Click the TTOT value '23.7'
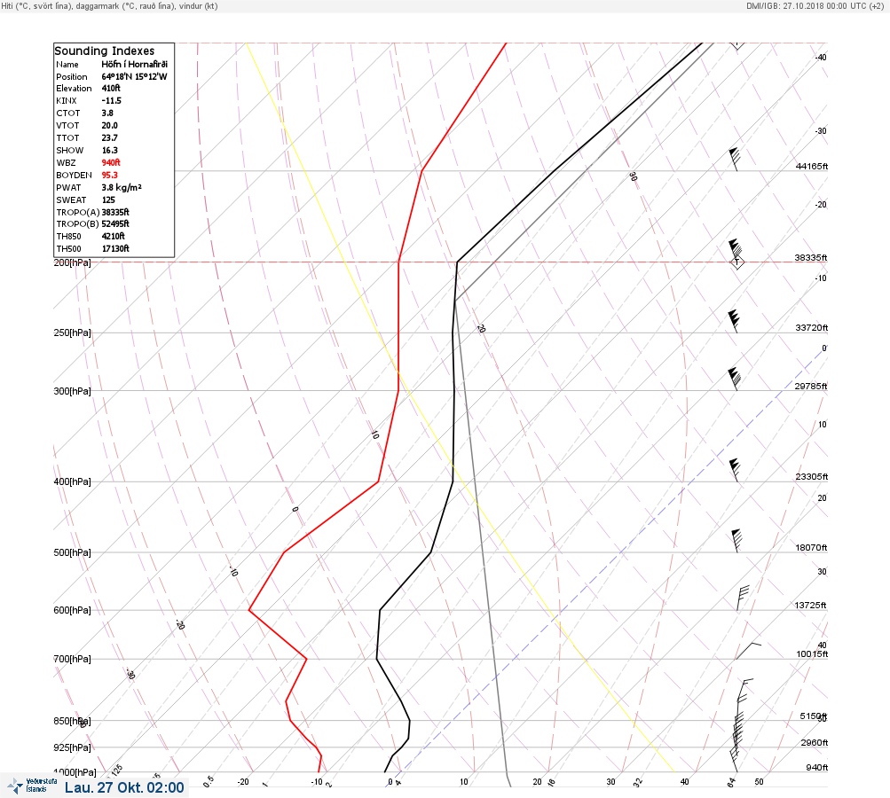The image size is (890, 798). coord(109,137)
